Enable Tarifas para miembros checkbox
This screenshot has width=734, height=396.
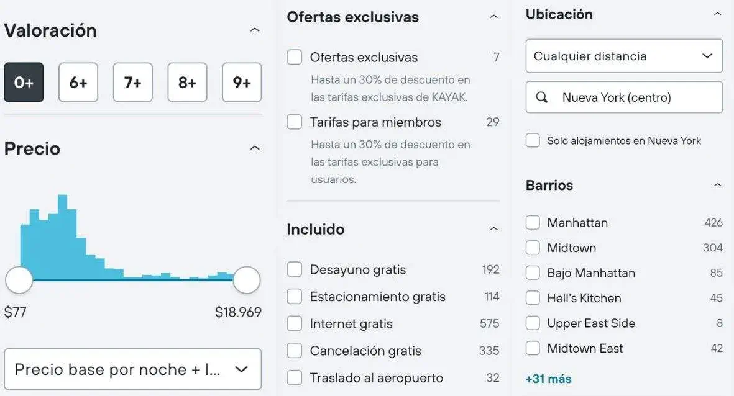295,122
